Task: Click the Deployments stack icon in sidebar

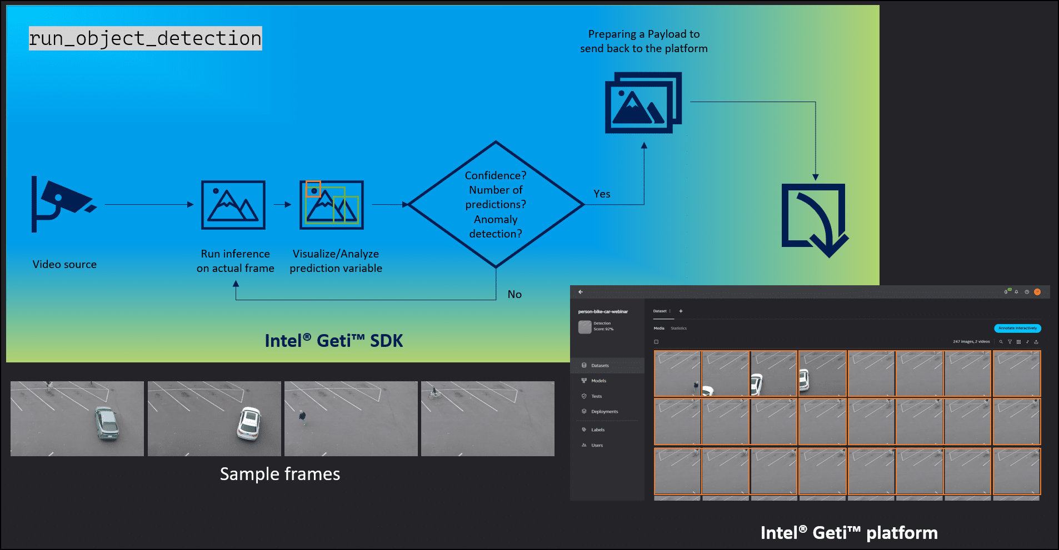Action: click(x=584, y=411)
